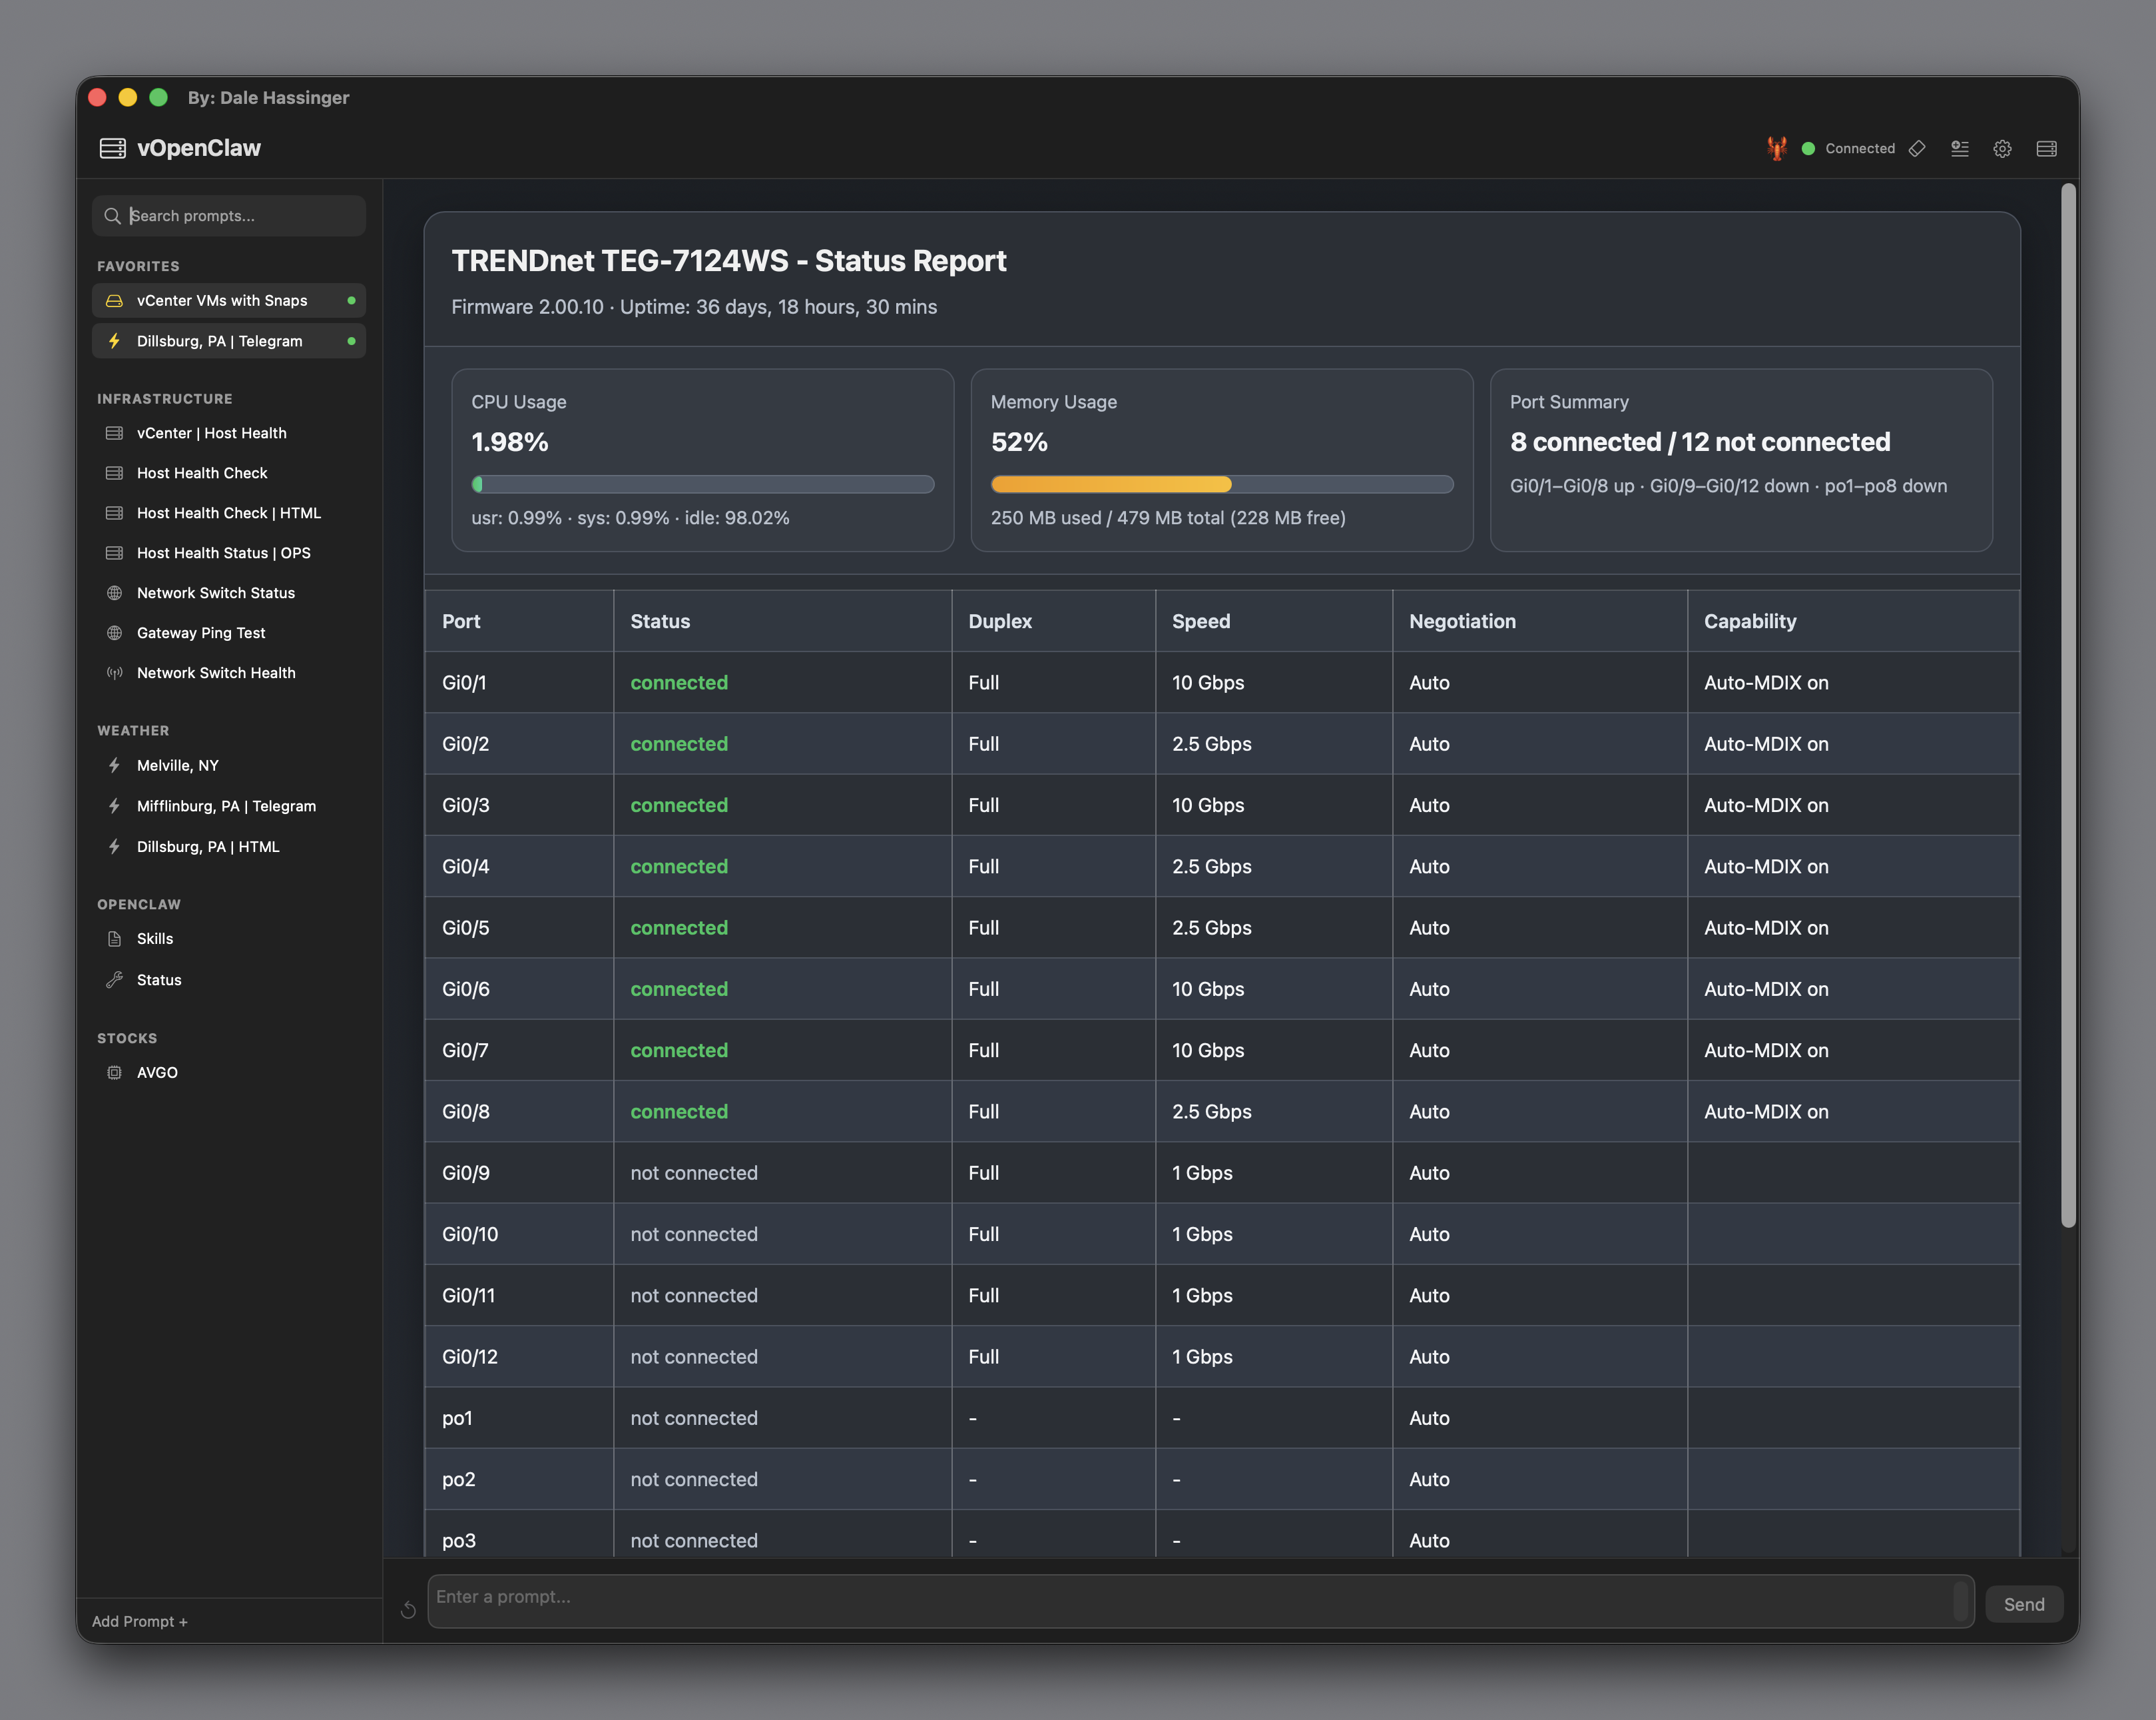Click the lobster icon in header
Screen dimensions: 2156x1720
click(x=1776, y=148)
